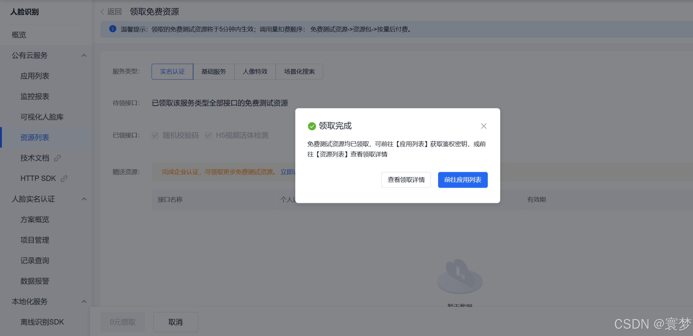Open 应用列表 in the sidebar
The width and height of the screenshot is (693, 336).
point(35,76)
